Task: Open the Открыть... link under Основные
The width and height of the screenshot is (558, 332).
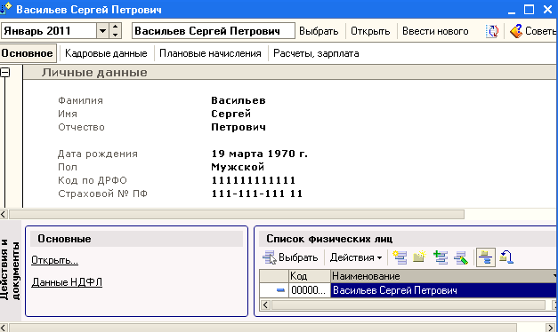Action: pyautogui.click(x=55, y=260)
